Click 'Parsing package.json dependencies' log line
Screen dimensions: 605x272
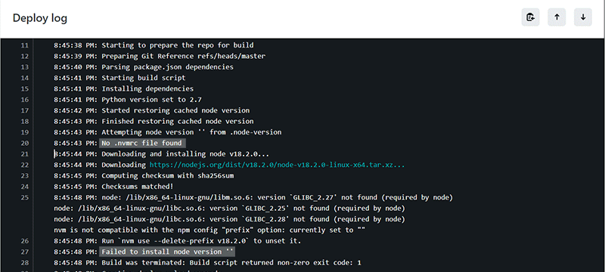tap(144, 66)
